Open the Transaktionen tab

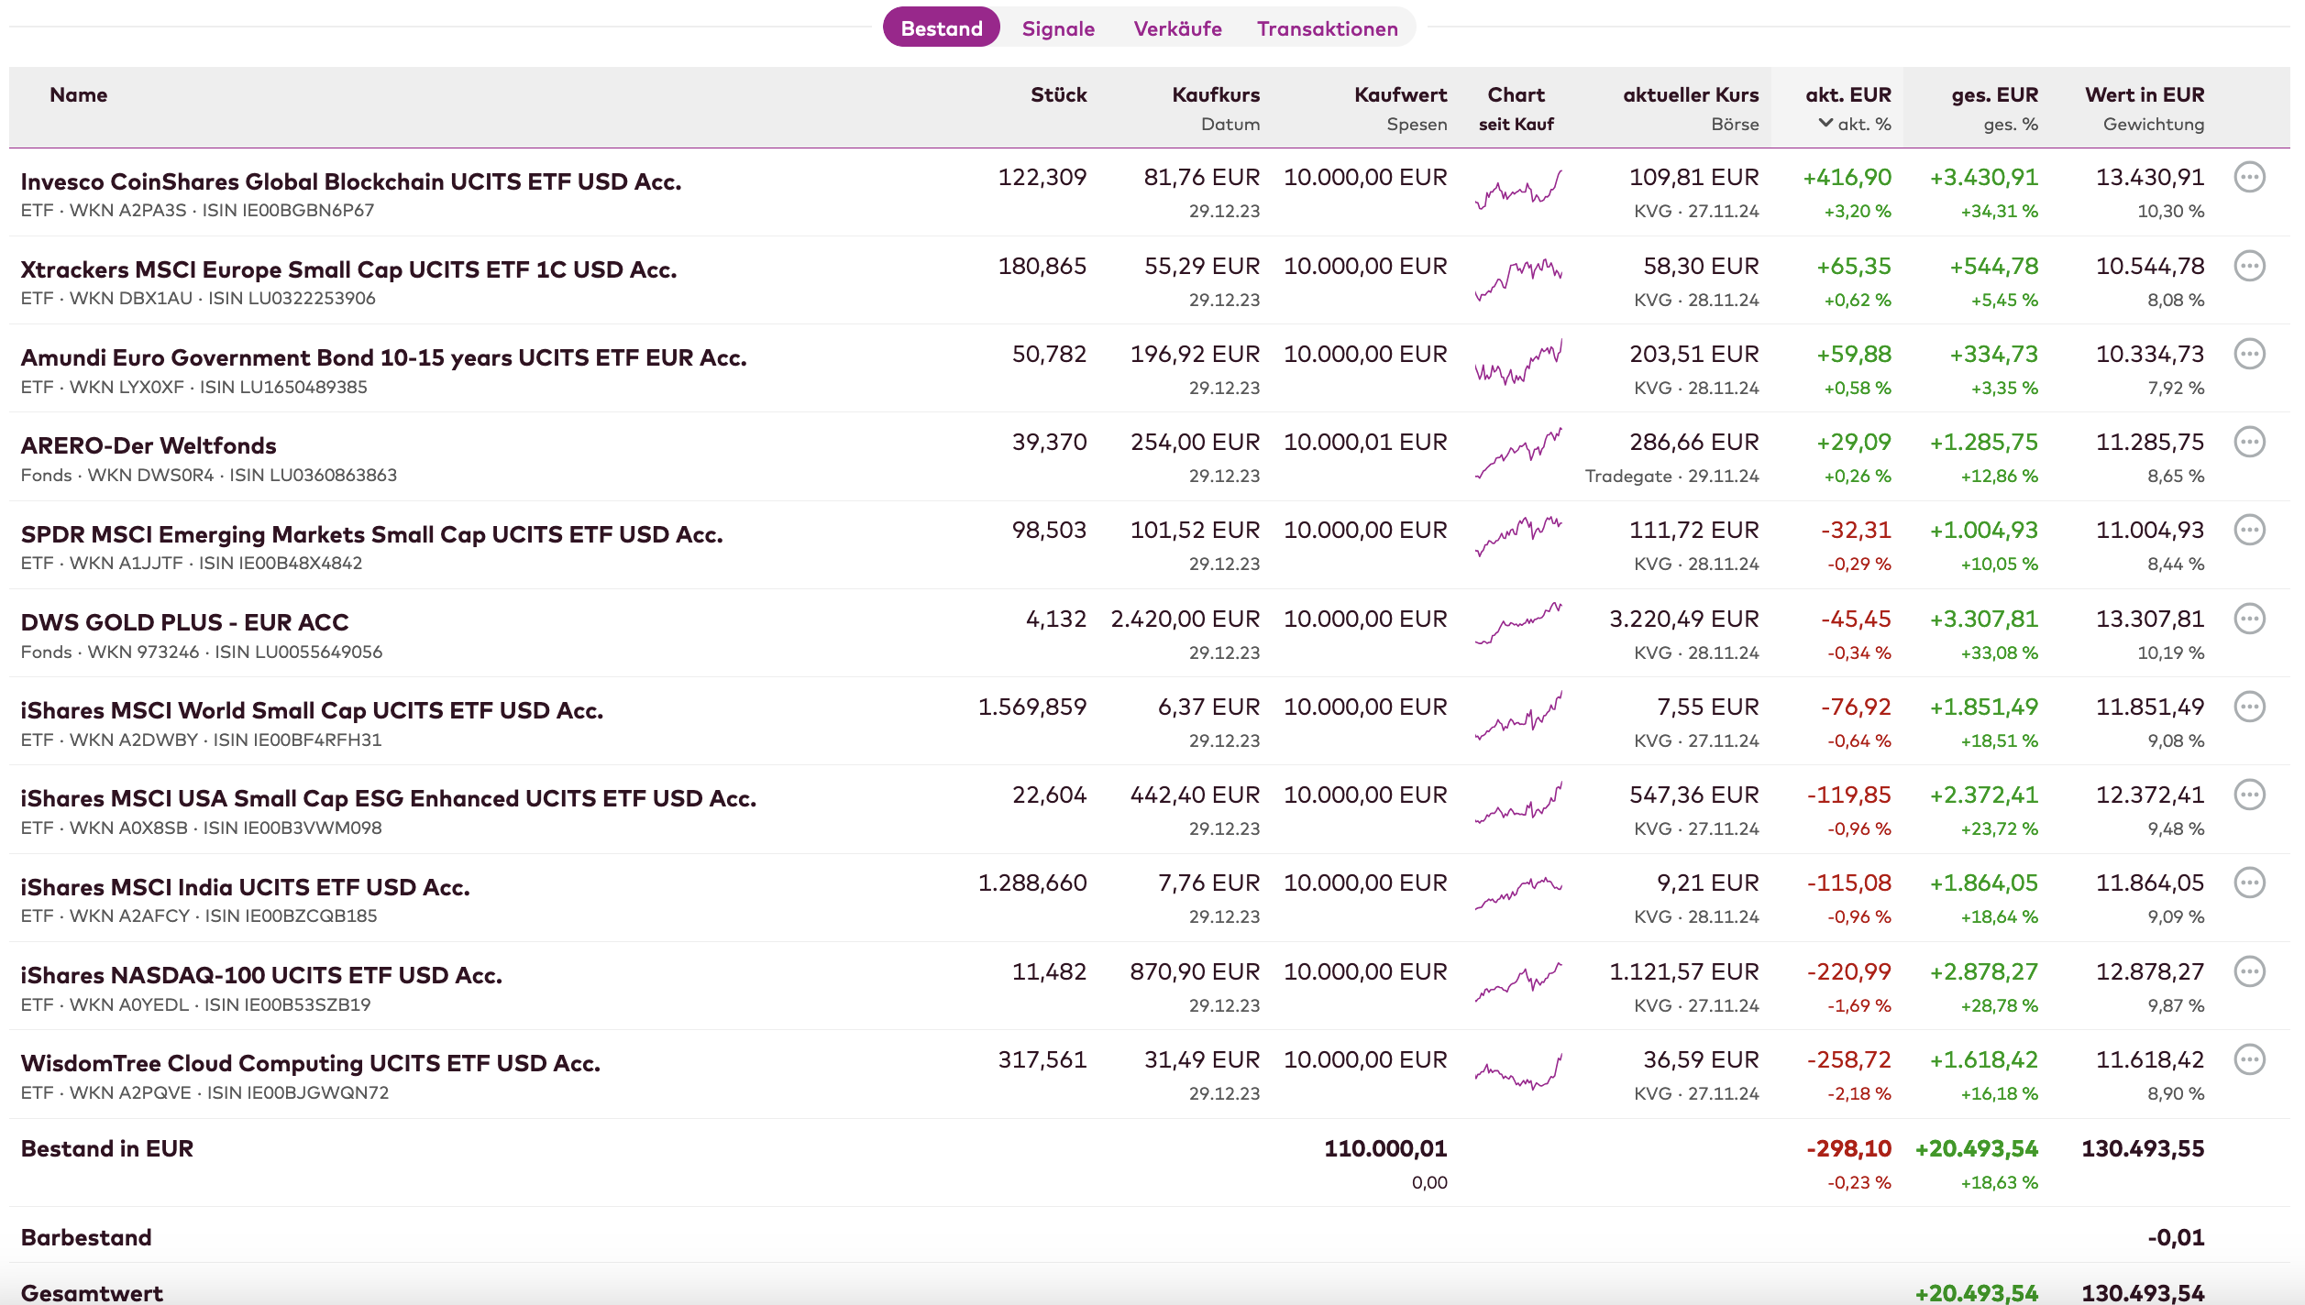point(1327,28)
